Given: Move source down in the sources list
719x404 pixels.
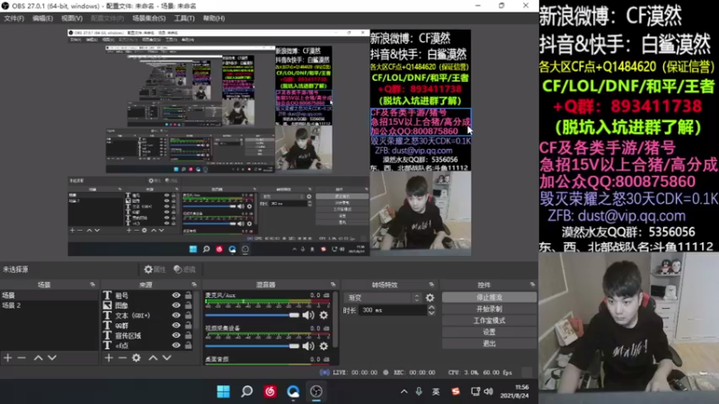Looking at the screenshot, I should (x=167, y=357).
